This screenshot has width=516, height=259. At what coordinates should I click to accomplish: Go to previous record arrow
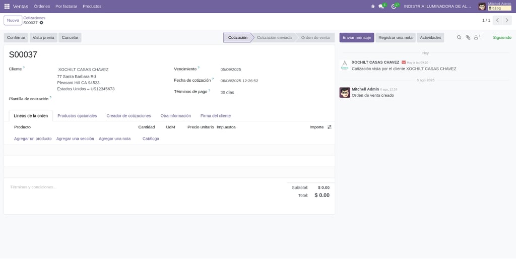click(497, 20)
